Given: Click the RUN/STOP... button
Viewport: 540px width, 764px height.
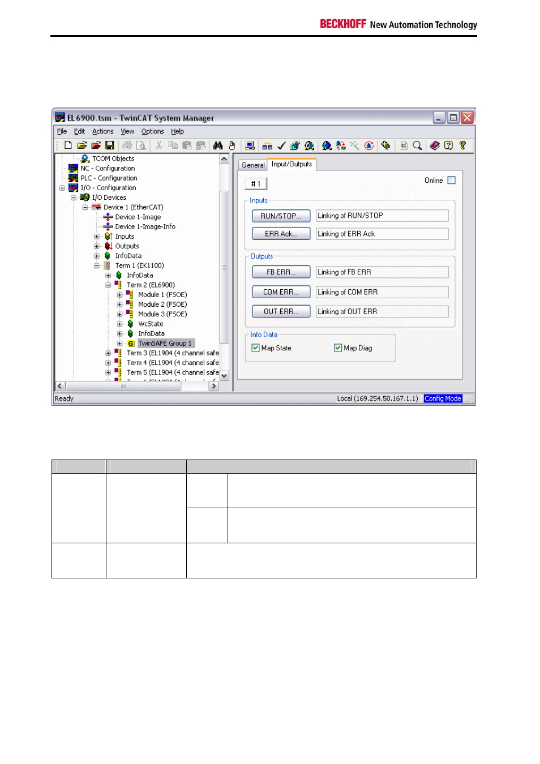Looking at the screenshot, I should 281,216.
